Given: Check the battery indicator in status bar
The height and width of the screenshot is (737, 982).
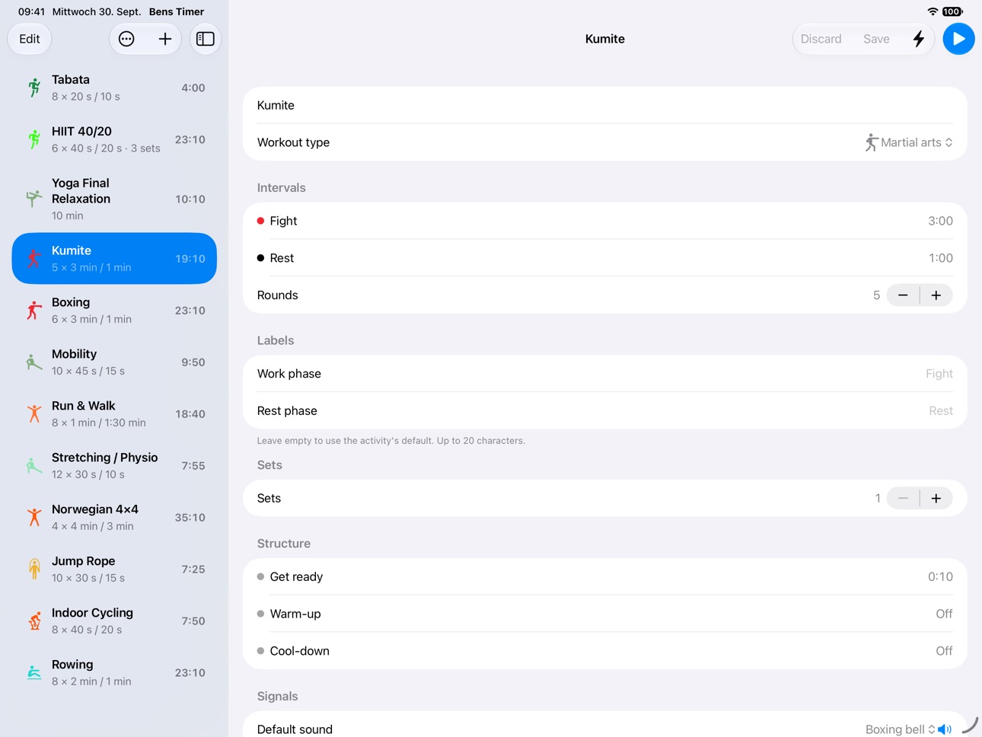Looking at the screenshot, I should 952,11.
